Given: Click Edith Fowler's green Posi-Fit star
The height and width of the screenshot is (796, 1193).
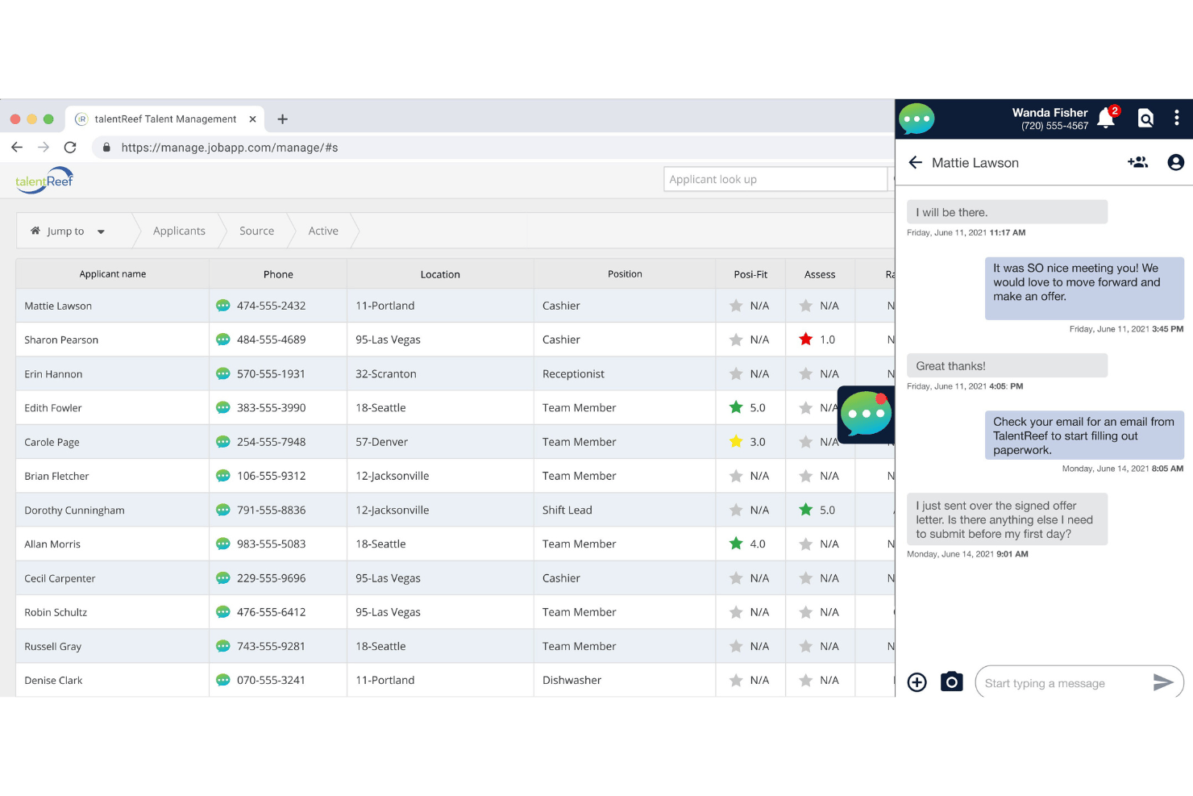Looking at the screenshot, I should (736, 407).
